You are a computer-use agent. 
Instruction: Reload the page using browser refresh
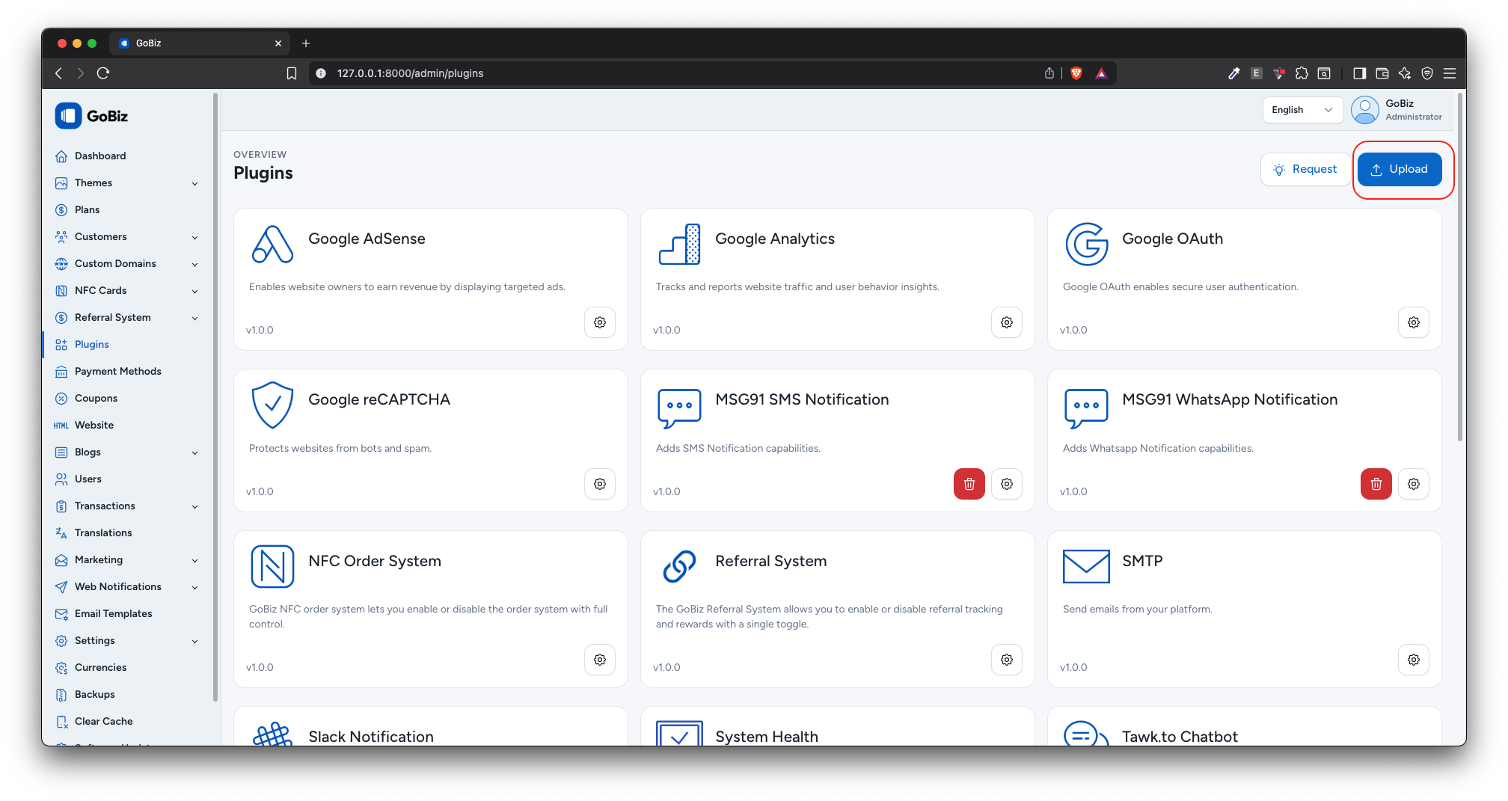103,73
